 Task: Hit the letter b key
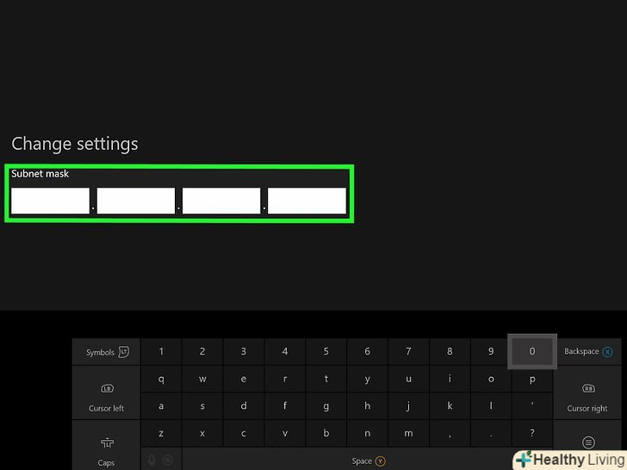[x=326, y=433]
